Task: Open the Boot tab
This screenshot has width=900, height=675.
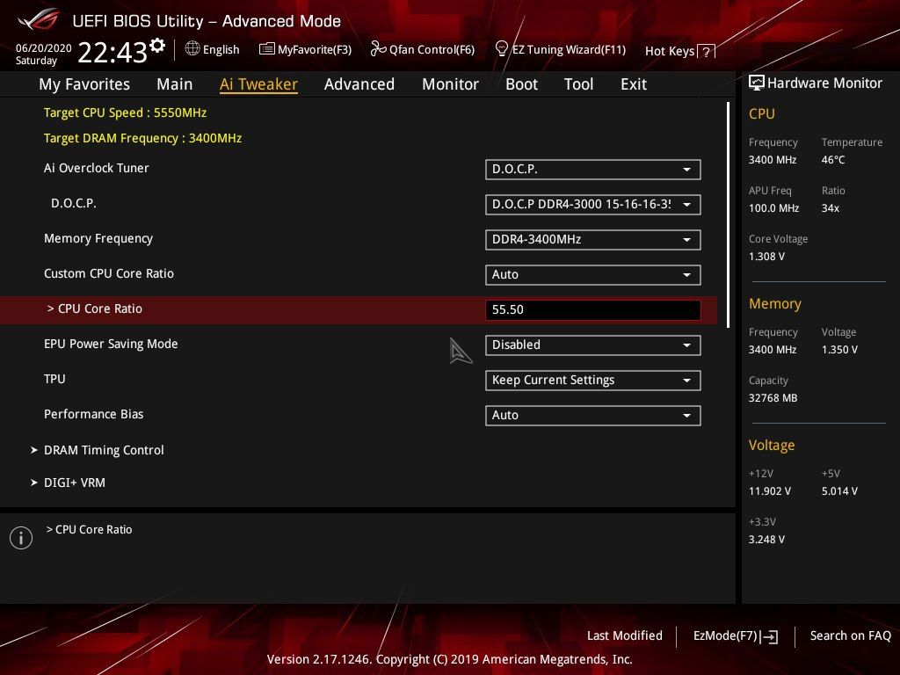Action: [521, 84]
